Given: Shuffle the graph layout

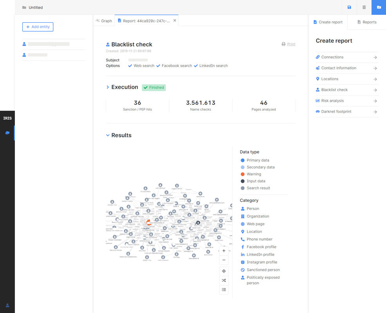Looking at the screenshot, I should click(x=224, y=280).
